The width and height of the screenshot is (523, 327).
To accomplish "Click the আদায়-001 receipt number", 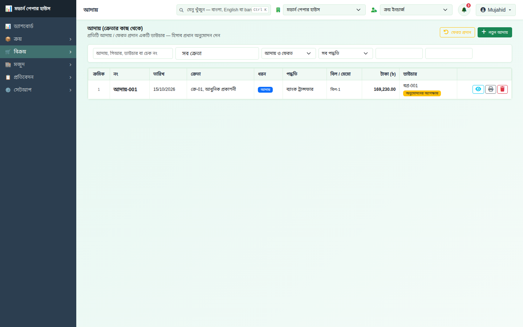I will point(125,89).
